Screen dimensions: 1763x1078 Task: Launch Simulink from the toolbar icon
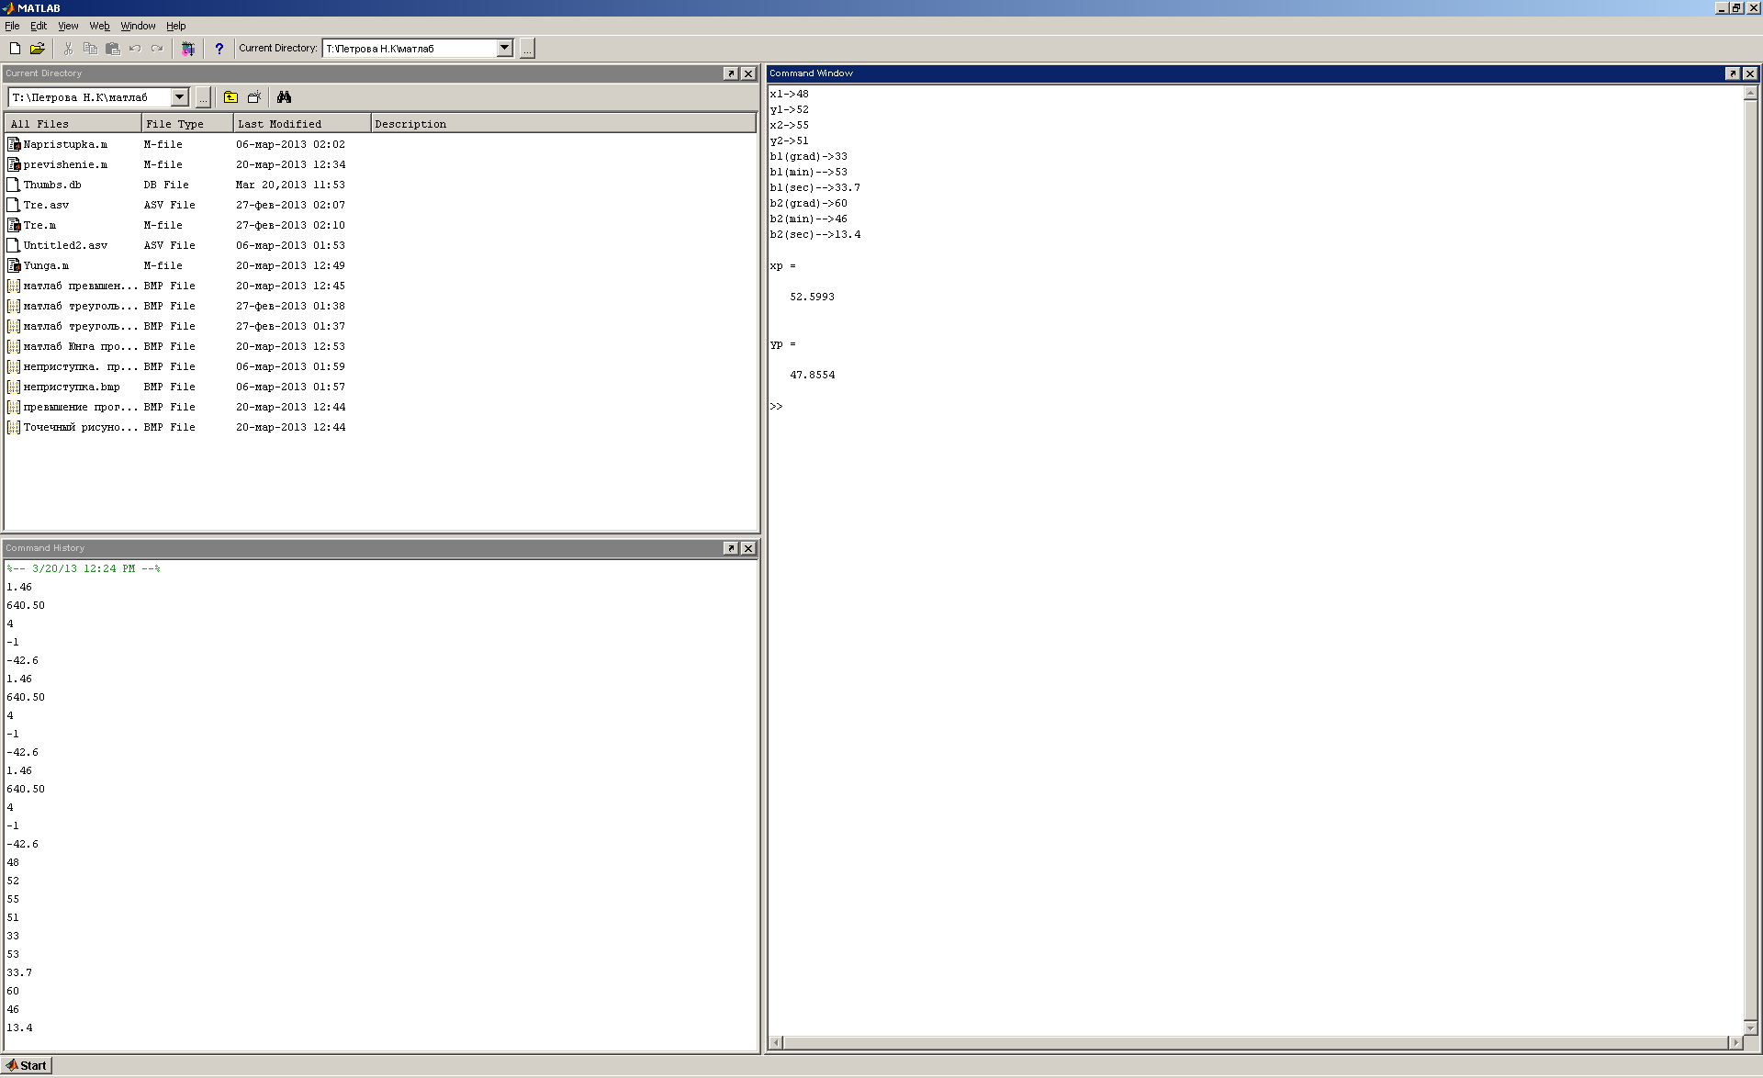tap(188, 49)
